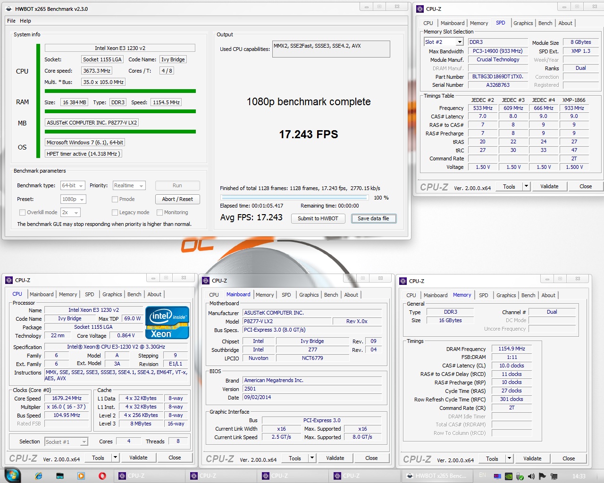Launch Internet Explorer from the taskbar
Viewport: 604px width, 483px height.
[x=39, y=476]
